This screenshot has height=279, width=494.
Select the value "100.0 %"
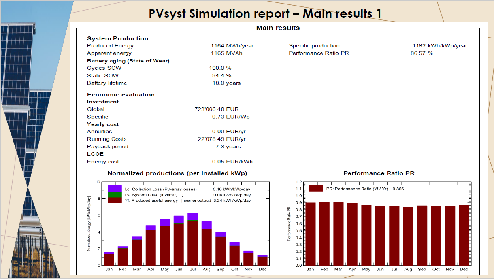(221, 68)
